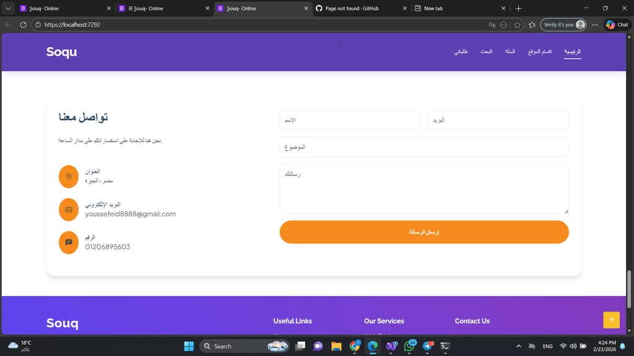Click Verify it's you profile button

[x=563, y=25]
